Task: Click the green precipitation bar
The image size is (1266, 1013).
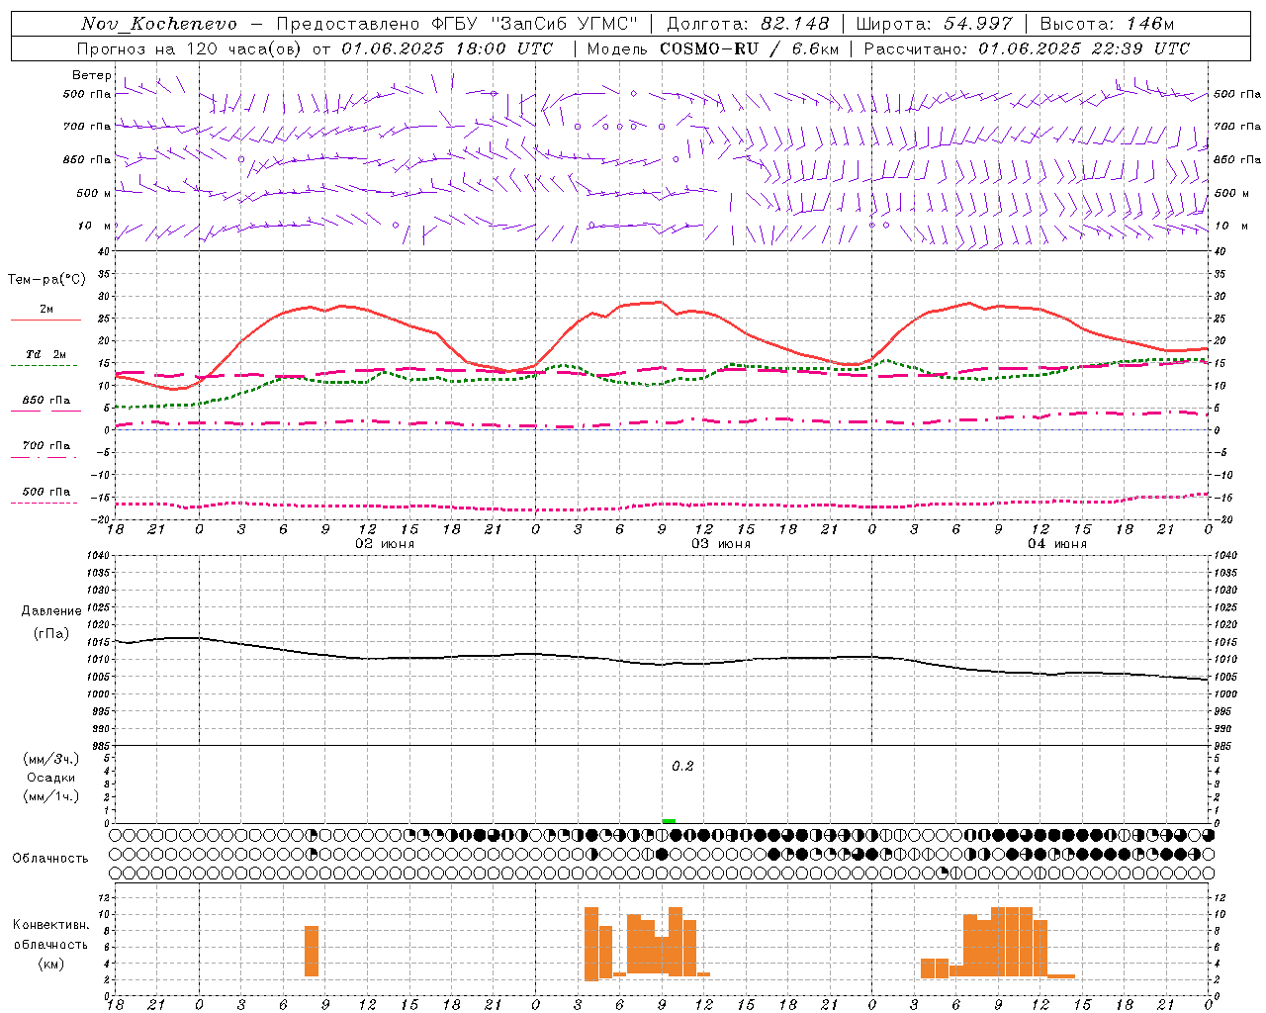Action: (669, 821)
